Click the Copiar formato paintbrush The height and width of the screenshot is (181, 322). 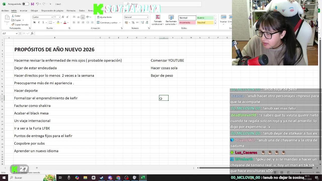pos(13,24)
